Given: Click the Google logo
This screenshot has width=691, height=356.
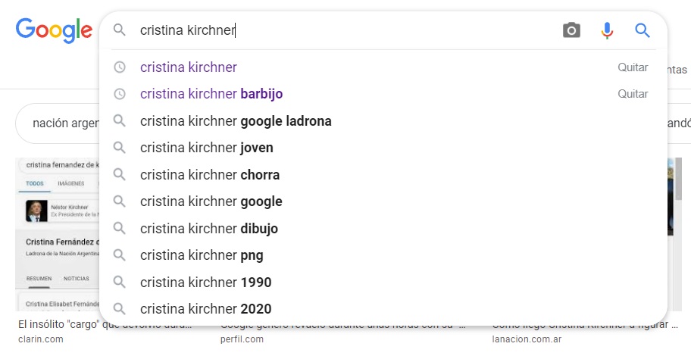Looking at the screenshot, I should (53, 30).
